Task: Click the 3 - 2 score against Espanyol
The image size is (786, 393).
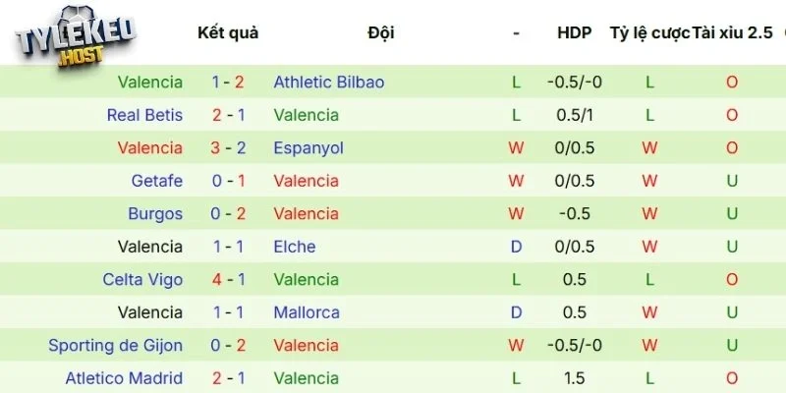Action: [228, 148]
